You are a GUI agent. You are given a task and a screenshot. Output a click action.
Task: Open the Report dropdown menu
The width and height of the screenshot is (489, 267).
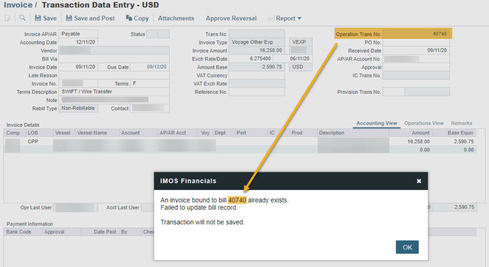click(285, 18)
